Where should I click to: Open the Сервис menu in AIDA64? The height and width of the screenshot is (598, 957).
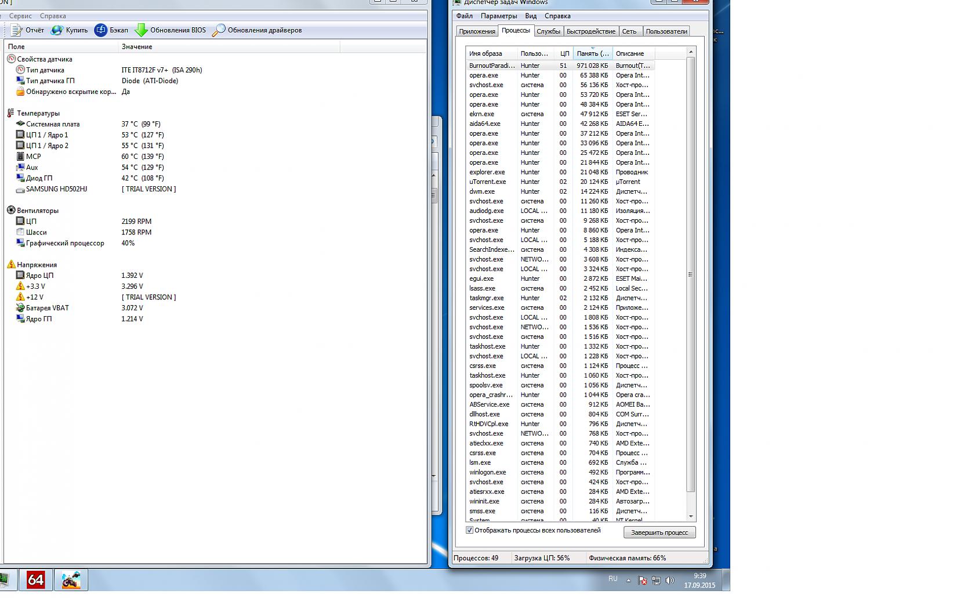click(x=20, y=16)
